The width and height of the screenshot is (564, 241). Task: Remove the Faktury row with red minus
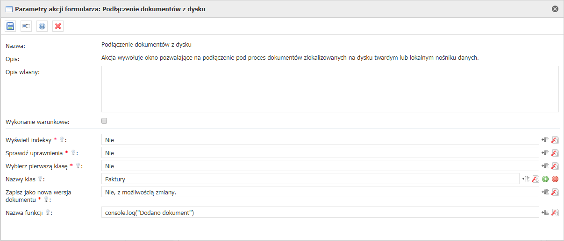[555, 179]
